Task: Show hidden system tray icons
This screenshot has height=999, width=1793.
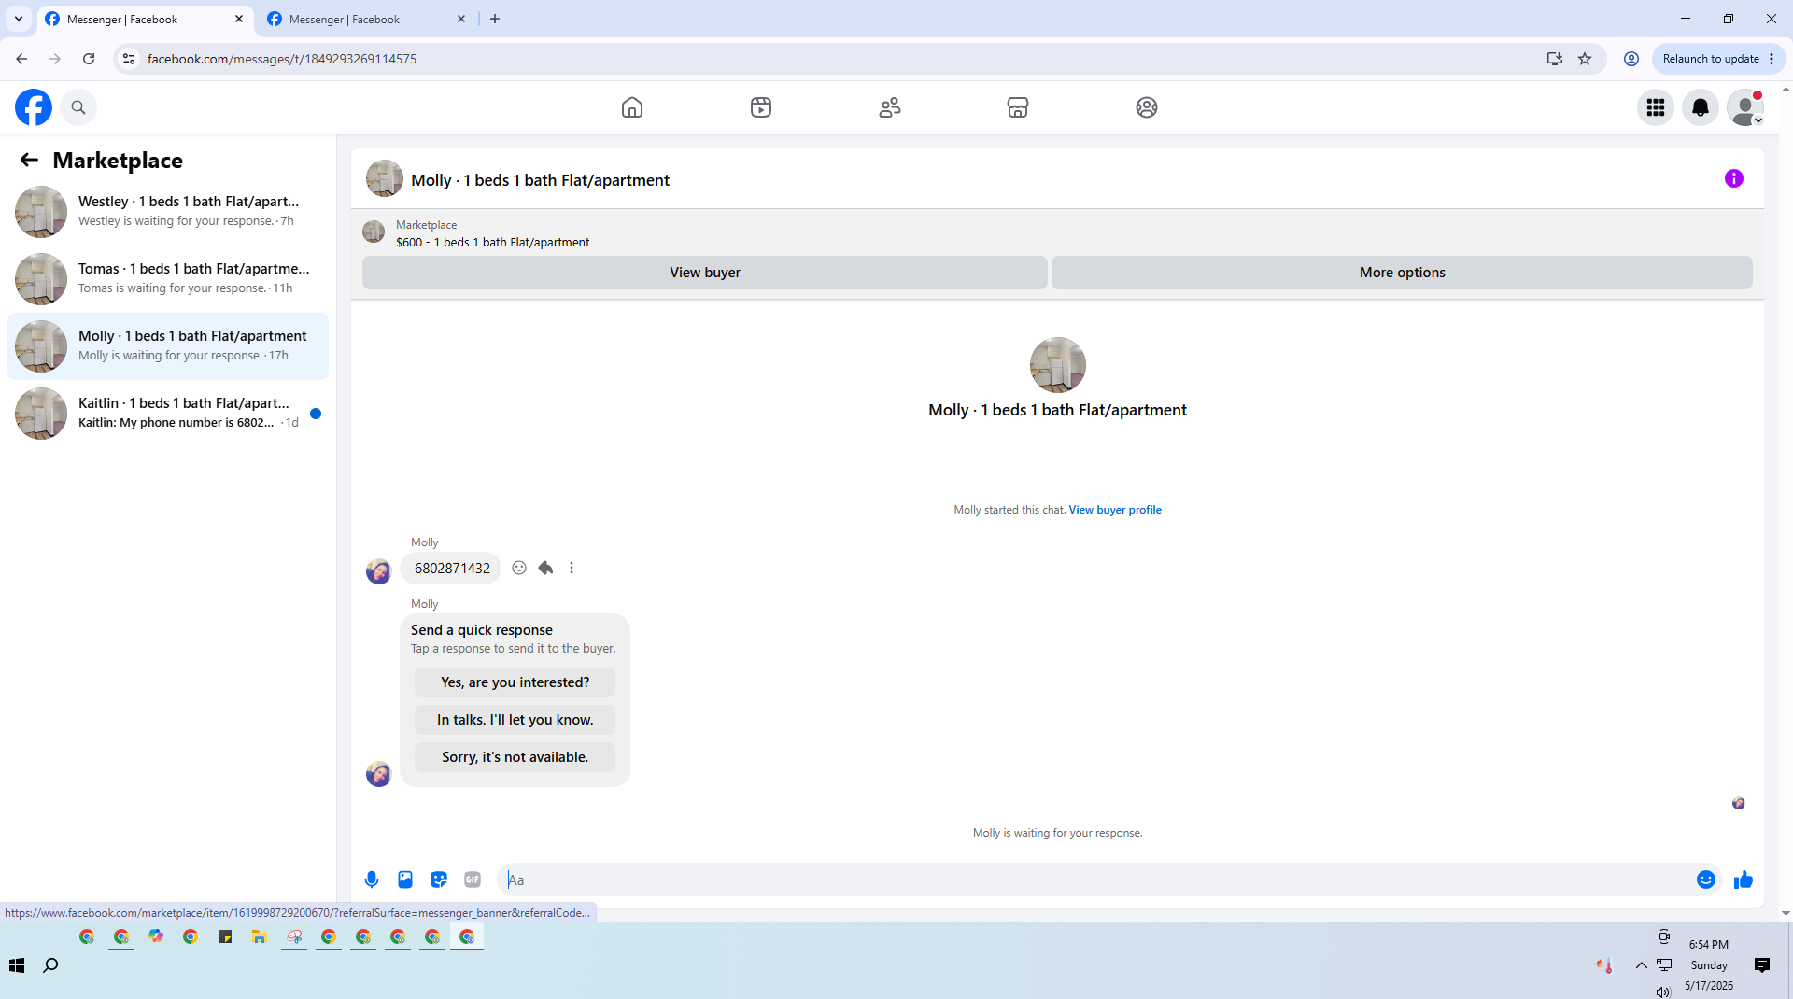Action: [x=1641, y=965]
